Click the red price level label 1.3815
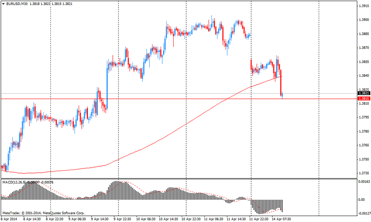Image resolution: width=371 pixels, height=222 pixels. pos(364,98)
